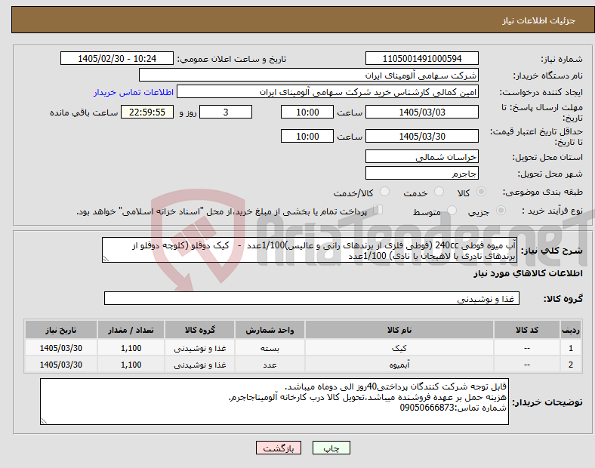The width and height of the screenshot is (595, 468).
Task: Click the response deadline date 1405/03/03
Action: pos(422,112)
